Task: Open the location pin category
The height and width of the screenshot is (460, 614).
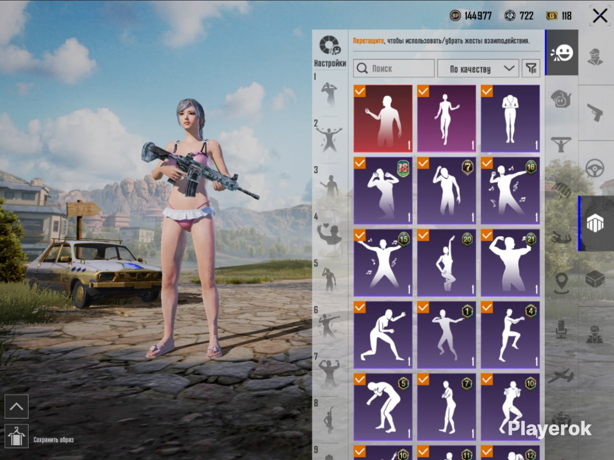Action: click(x=562, y=283)
